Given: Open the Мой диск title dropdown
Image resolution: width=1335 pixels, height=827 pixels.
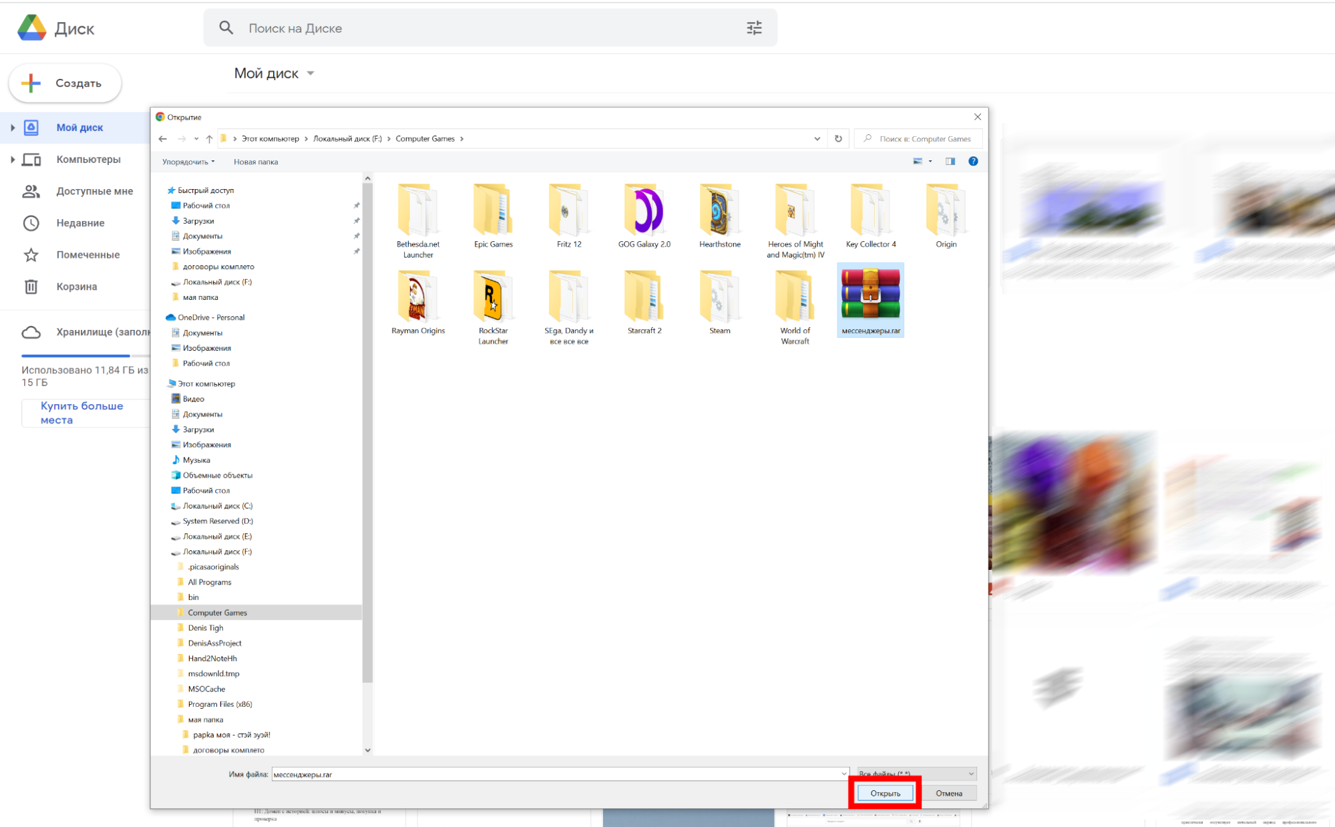Looking at the screenshot, I should click(311, 73).
